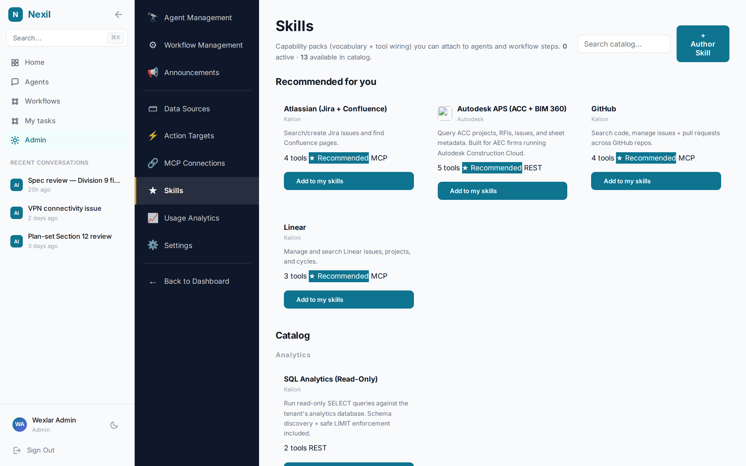
Task: Click the WA user avatar
Action: 20,424
